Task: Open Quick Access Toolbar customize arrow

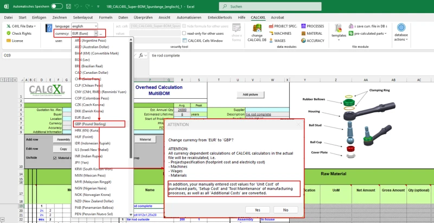Action: 98,7
